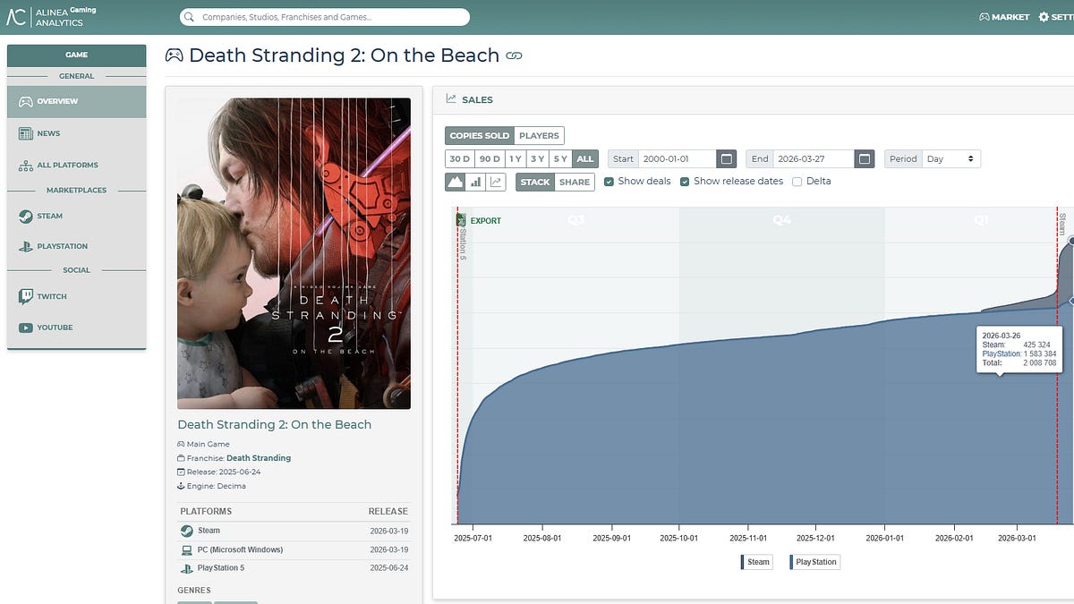Screen dimensions: 1074x604
Task: Open the Death Stranding franchise link
Action: [x=259, y=458]
